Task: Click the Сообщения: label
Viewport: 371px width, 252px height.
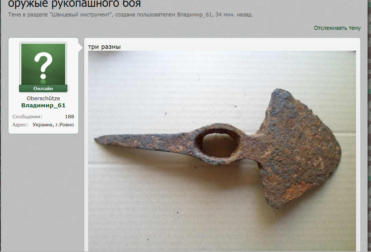Action: tap(27, 117)
